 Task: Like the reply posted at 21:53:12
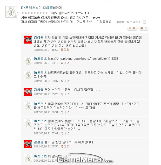(65, 63)
